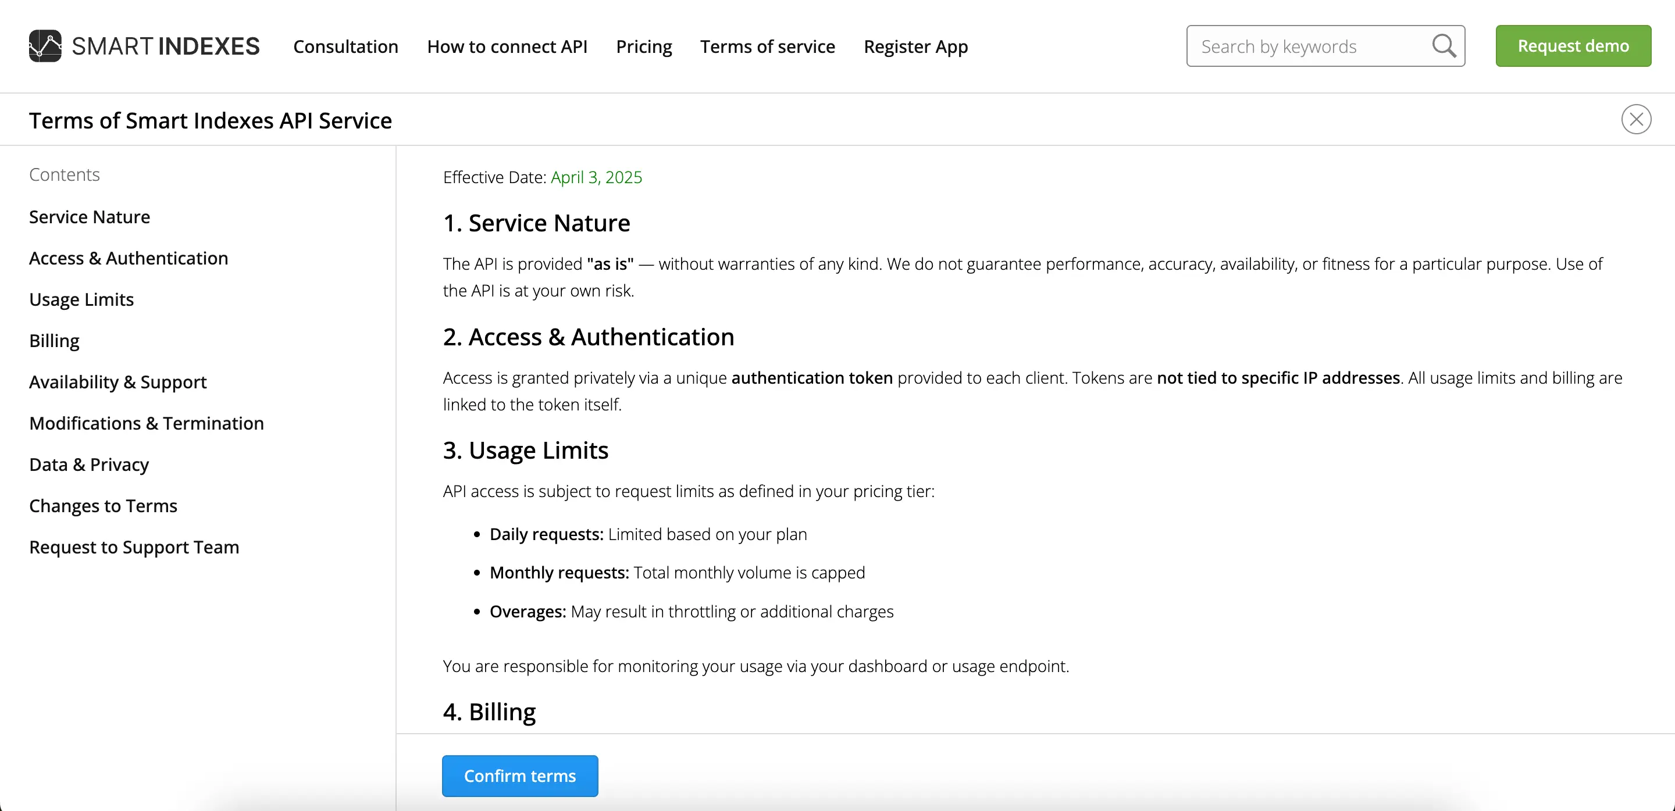
Task: Open the Pricing page
Action: tap(644, 47)
